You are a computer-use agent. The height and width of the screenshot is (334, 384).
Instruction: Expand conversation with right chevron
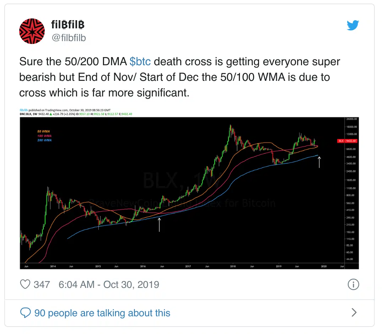tap(354, 312)
